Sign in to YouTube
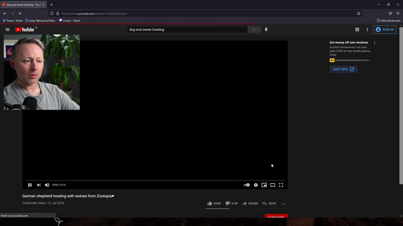This screenshot has height=226, width=403. [x=385, y=30]
